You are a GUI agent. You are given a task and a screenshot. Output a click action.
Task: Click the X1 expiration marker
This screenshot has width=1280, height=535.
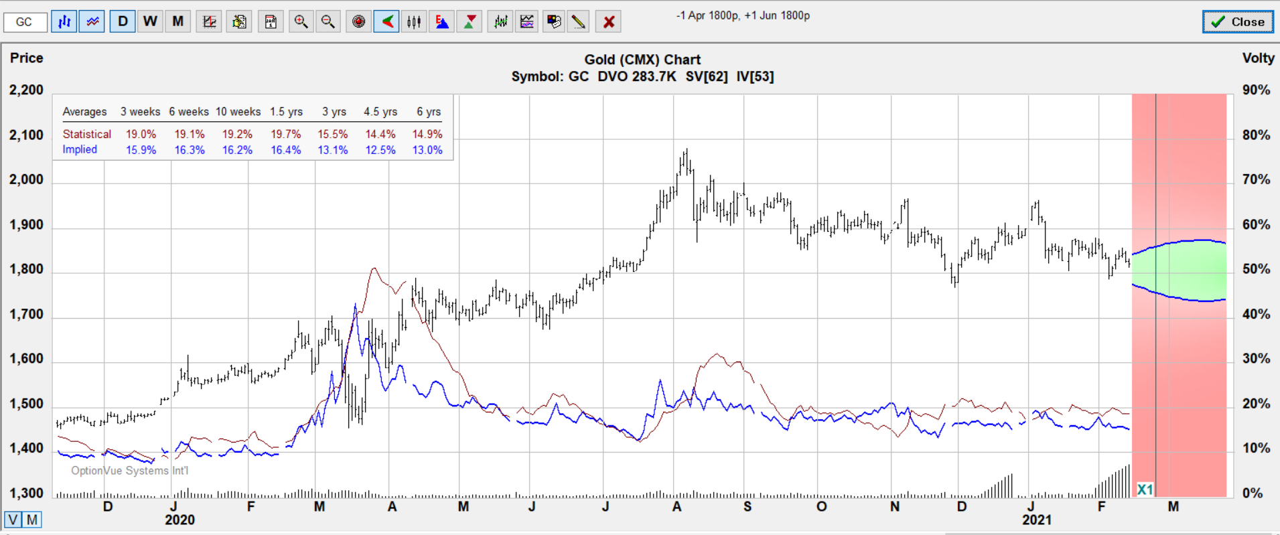click(1145, 489)
